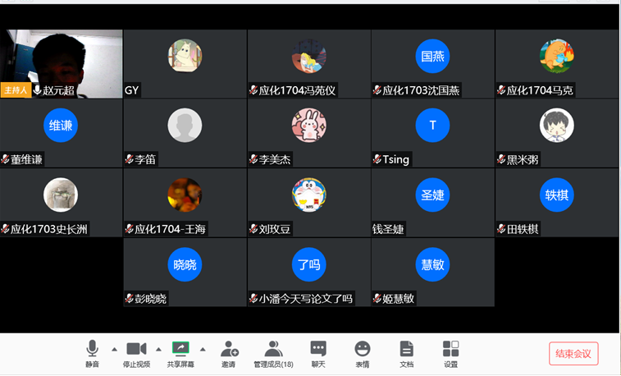
Task: Open 管理成员(18) members panel
Action: point(273,349)
